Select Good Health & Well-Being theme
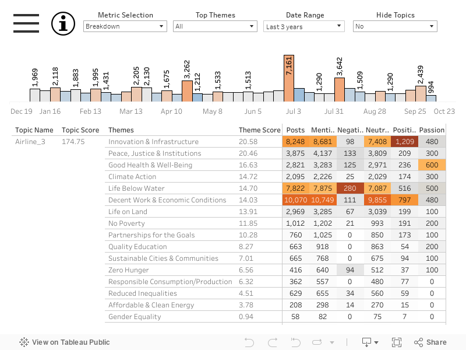Viewport: 466px width, 350px height. pos(150,165)
